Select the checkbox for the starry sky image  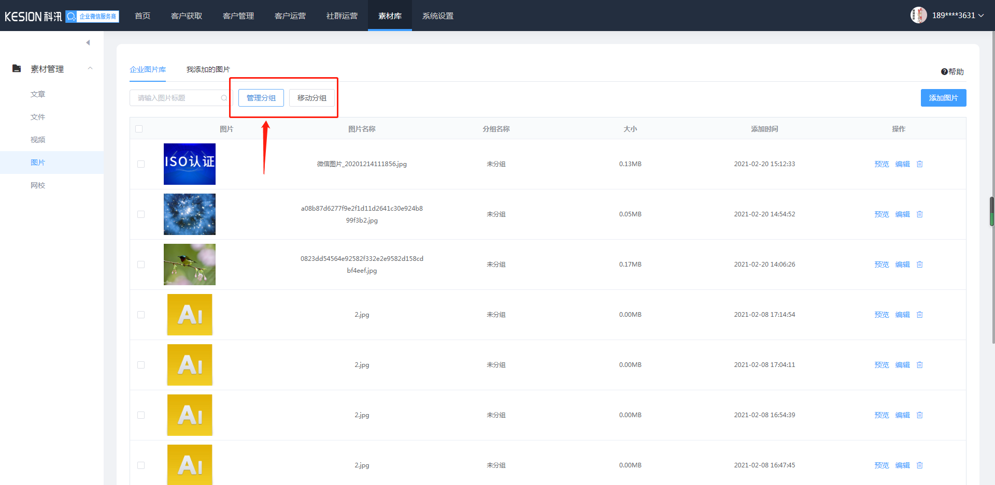click(141, 214)
